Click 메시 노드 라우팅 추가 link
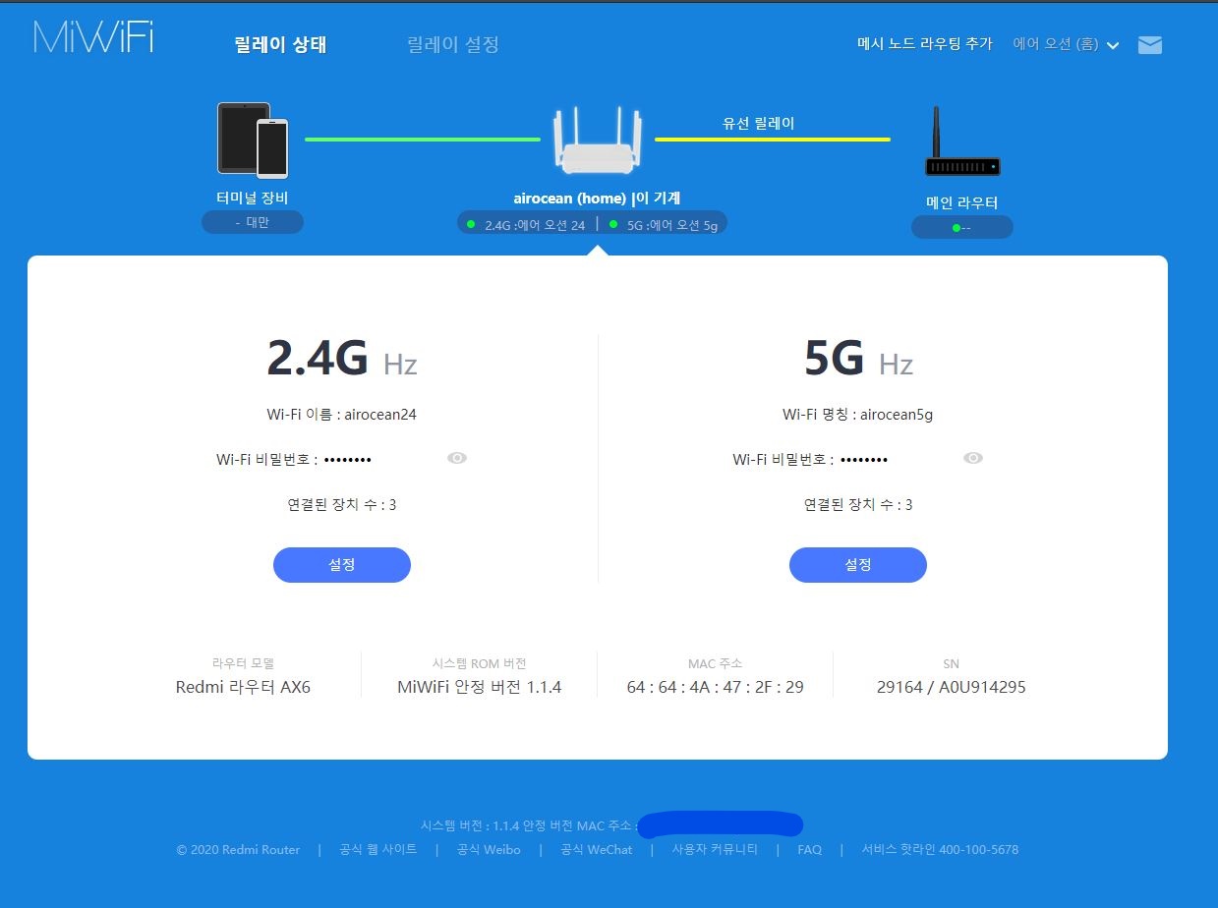 (925, 44)
